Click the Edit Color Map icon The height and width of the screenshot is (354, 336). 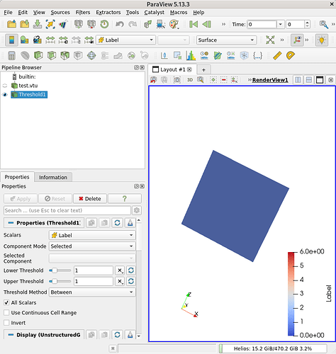(24, 40)
